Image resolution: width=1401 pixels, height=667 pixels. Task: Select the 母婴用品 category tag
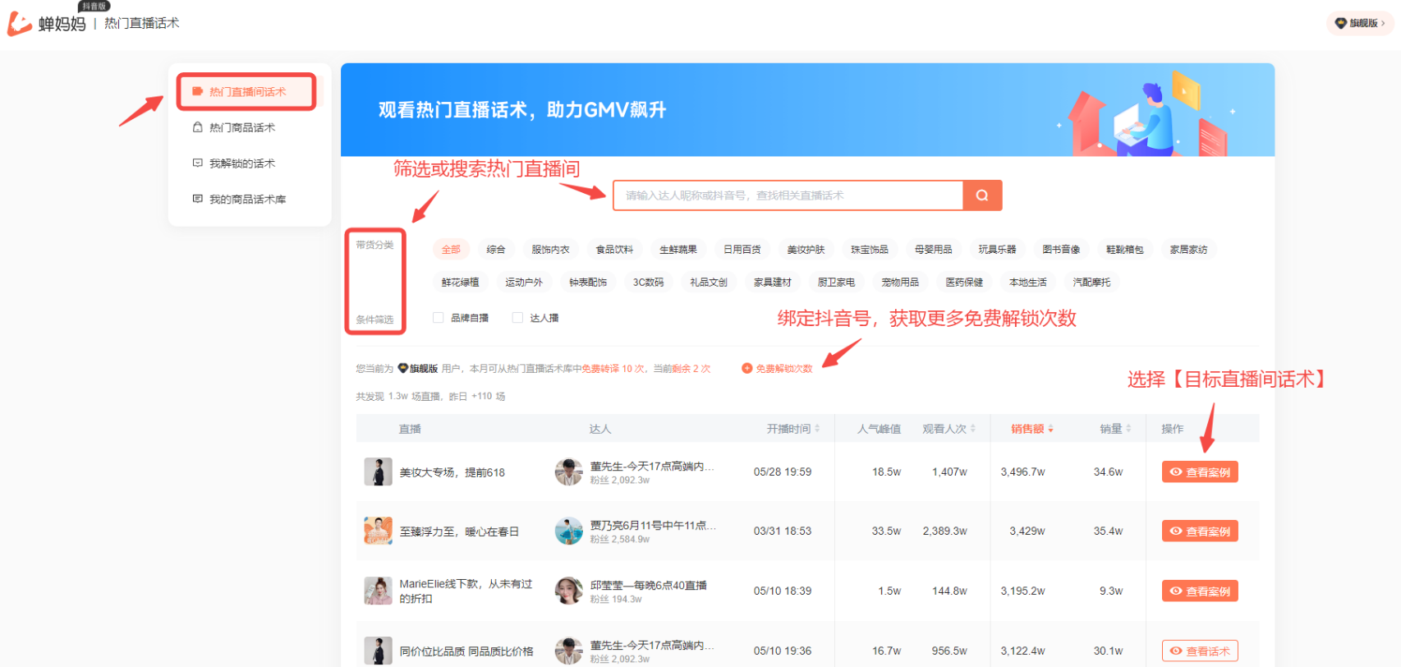pyautogui.click(x=934, y=249)
